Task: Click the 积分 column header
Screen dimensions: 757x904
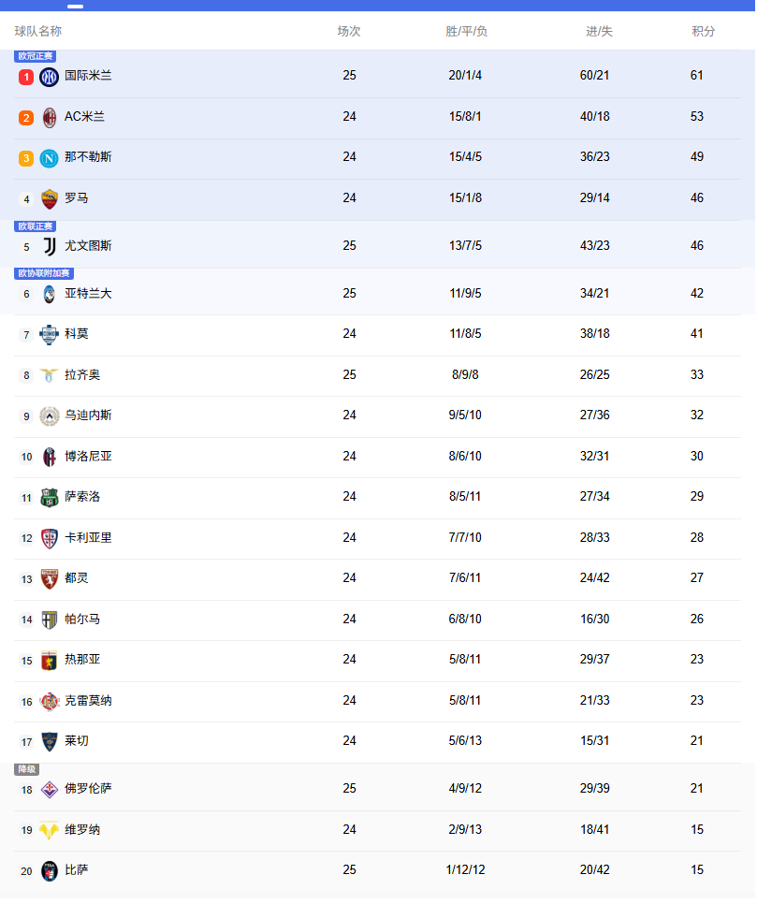Action: pos(704,32)
